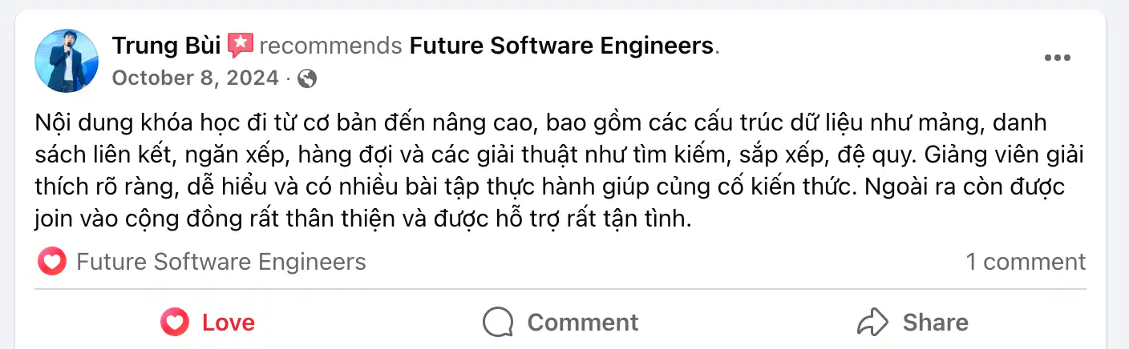Open the three-dot post options menu
The height and width of the screenshot is (349, 1129).
(1057, 58)
